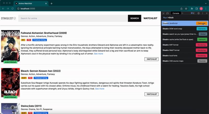Viewport: 209px width, 114px height.
Task: Run Disable search as you type command
Action: (x=185, y=34)
